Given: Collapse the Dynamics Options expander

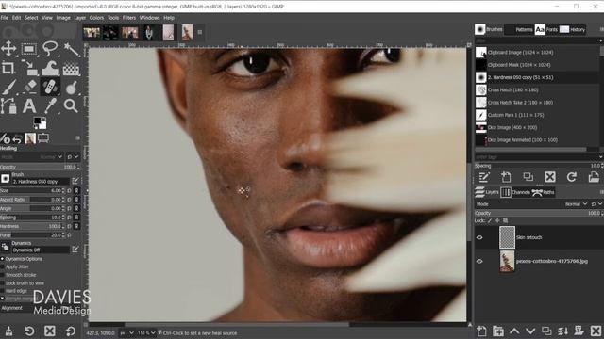Looking at the screenshot, I should click(2, 259).
